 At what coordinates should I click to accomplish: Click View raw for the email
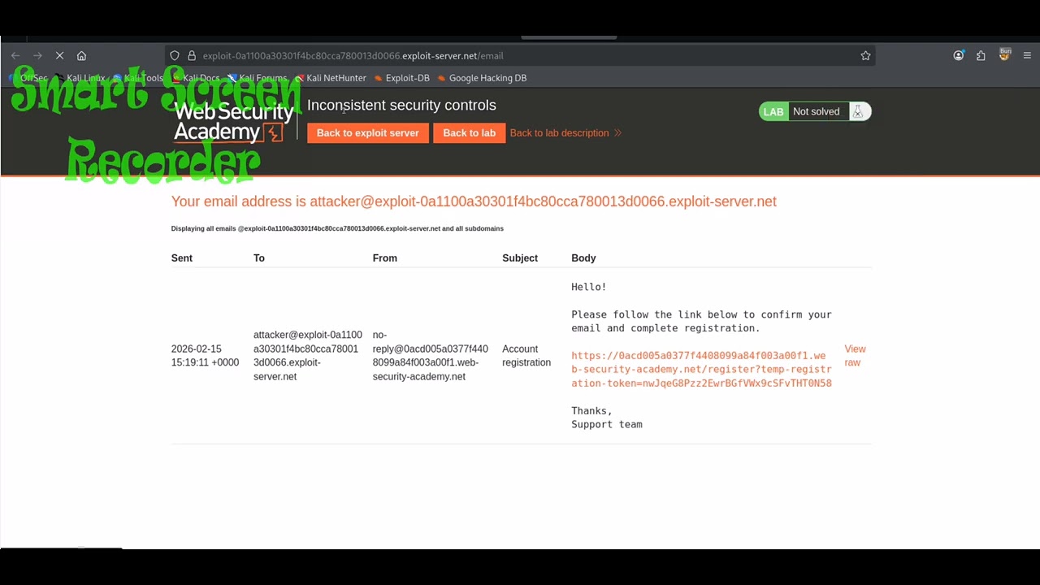pos(855,356)
